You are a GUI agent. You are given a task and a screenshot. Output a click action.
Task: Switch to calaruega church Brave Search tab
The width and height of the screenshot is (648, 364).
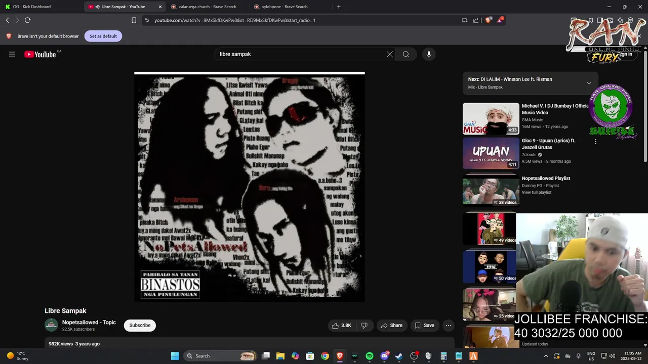point(208,7)
